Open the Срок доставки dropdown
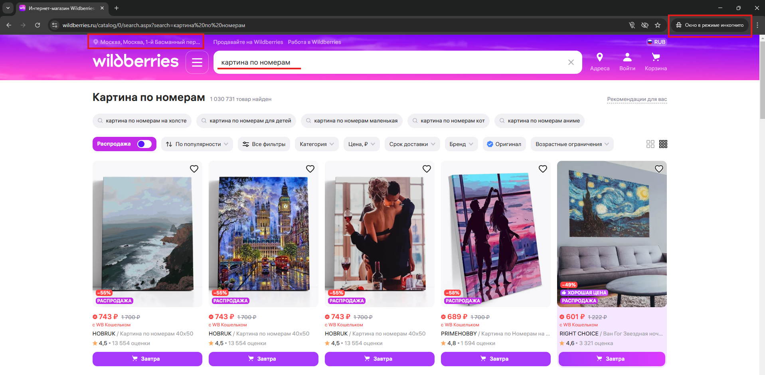 412,144
